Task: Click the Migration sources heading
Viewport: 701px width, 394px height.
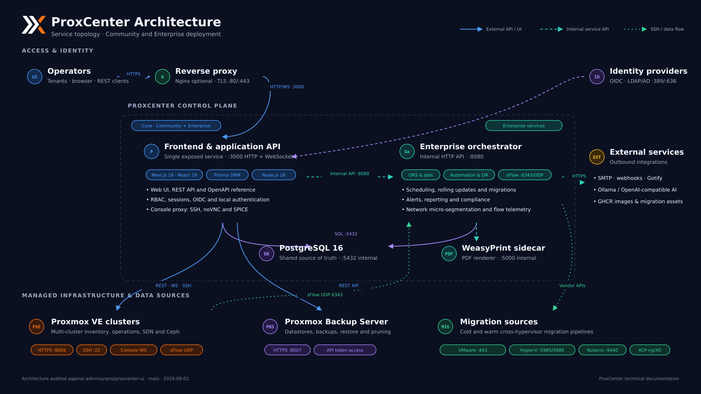Action: pos(499,322)
